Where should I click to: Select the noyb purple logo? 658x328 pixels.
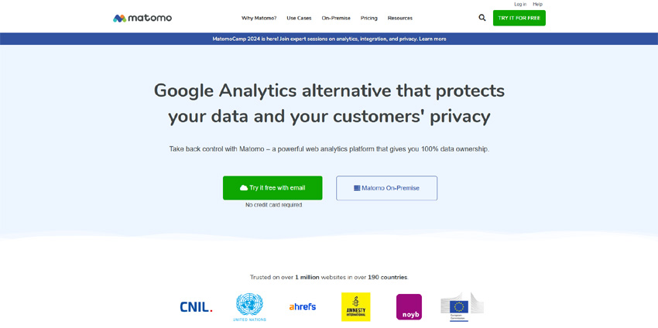[409, 307]
